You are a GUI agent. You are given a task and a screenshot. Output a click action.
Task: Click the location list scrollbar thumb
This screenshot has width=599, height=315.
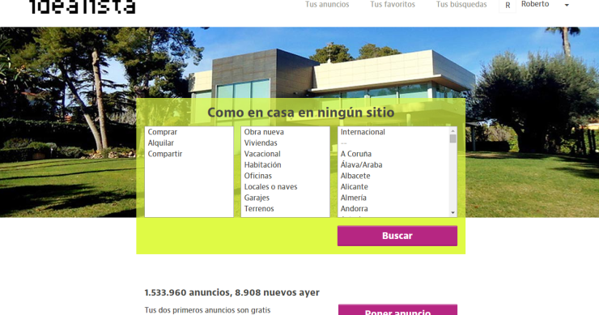(x=453, y=138)
